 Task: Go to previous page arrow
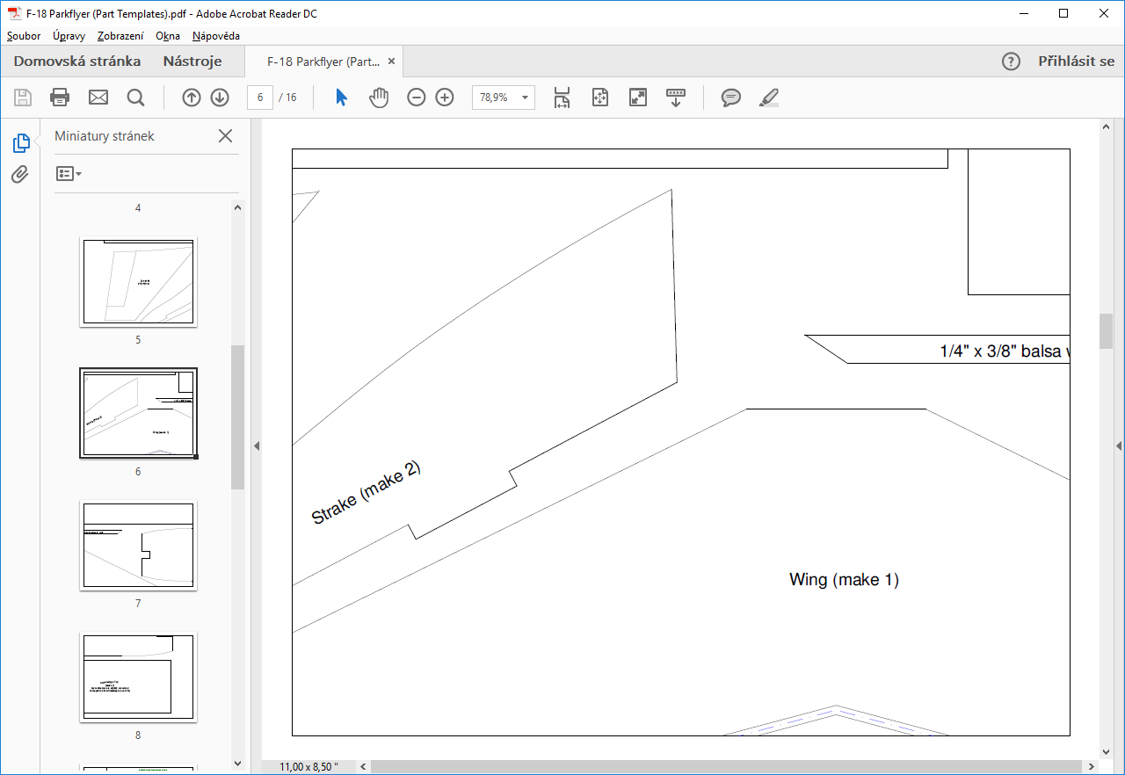(192, 98)
